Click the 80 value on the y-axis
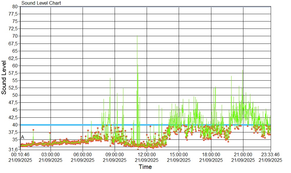Image resolution: width=291 pixels, height=173 pixels. [x=15, y=6]
